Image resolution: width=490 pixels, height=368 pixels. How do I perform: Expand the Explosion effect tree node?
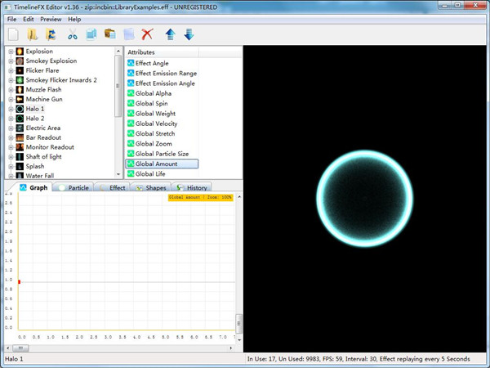click(x=11, y=52)
